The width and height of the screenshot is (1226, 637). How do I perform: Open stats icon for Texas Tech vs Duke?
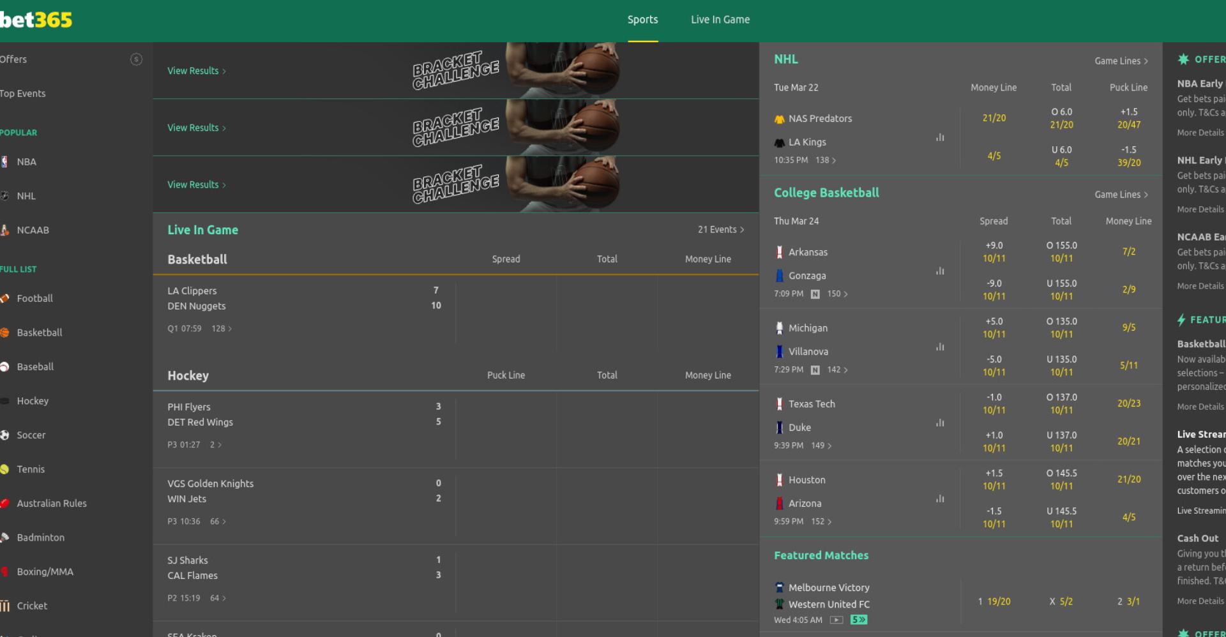point(940,423)
